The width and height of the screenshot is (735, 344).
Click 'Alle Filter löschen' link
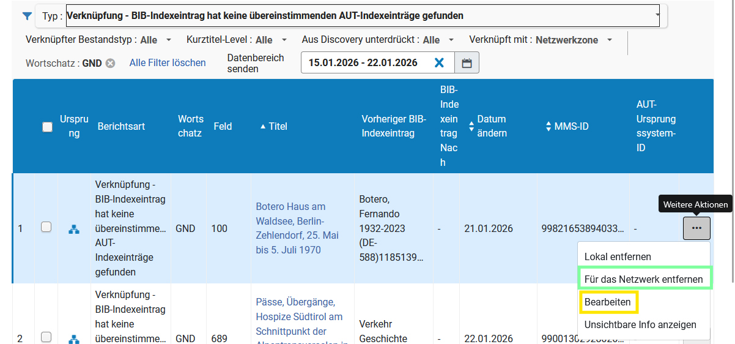[x=168, y=62]
